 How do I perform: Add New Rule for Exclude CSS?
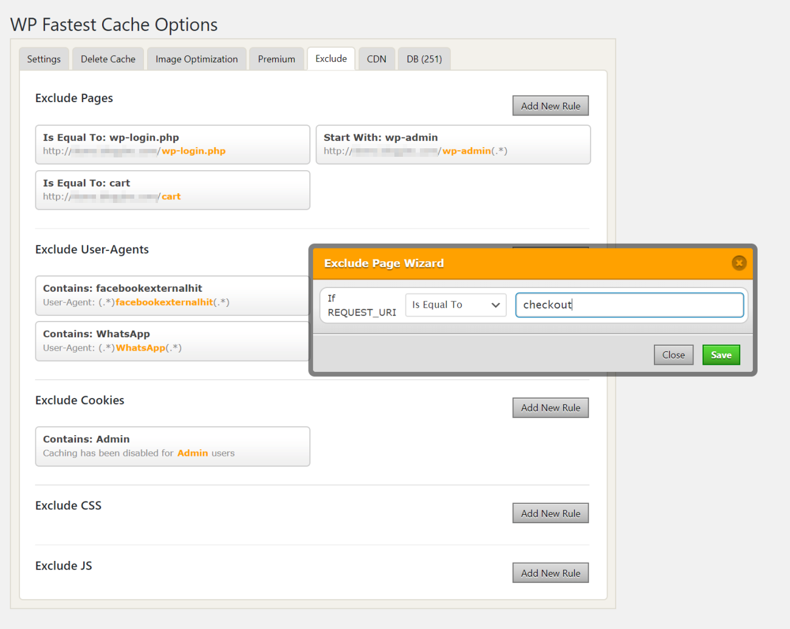pos(550,514)
